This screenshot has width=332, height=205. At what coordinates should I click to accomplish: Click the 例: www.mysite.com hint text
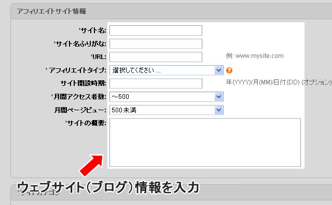point(255,56)
